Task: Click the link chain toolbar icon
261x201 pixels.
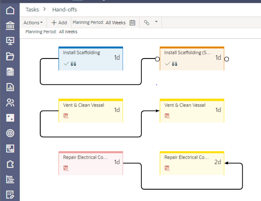Action: pyautogui.click(x=147, y=23)
